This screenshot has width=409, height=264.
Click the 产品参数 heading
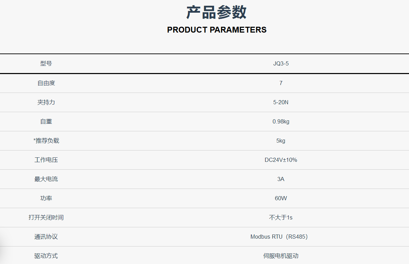point(217,12)
